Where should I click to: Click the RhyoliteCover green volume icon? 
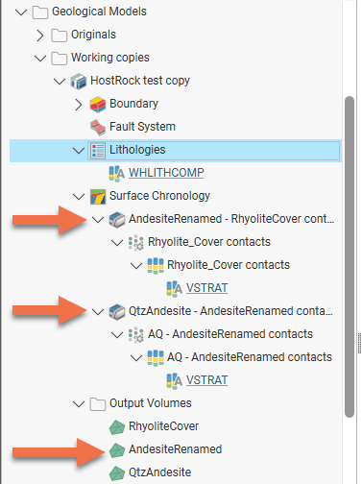[x=117, y=426]
